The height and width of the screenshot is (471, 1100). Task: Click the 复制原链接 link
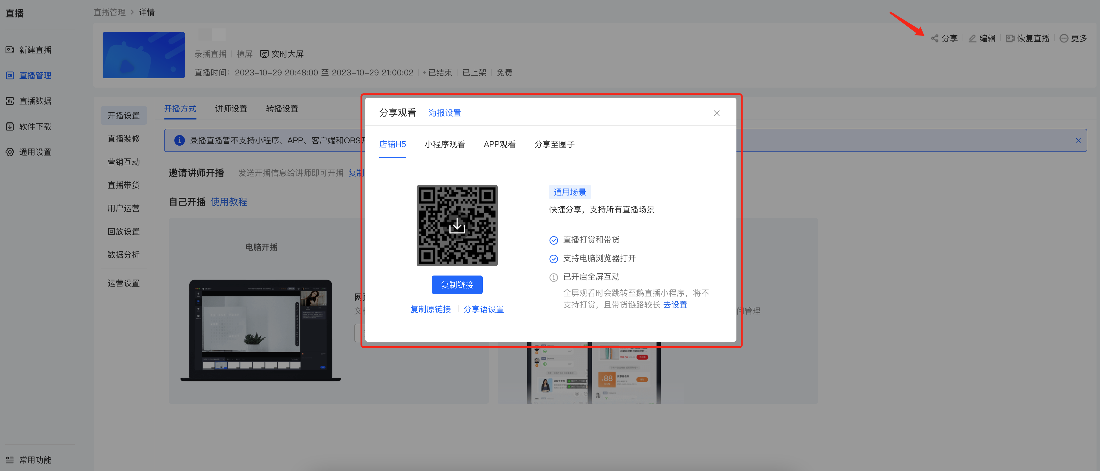[431, 309]
